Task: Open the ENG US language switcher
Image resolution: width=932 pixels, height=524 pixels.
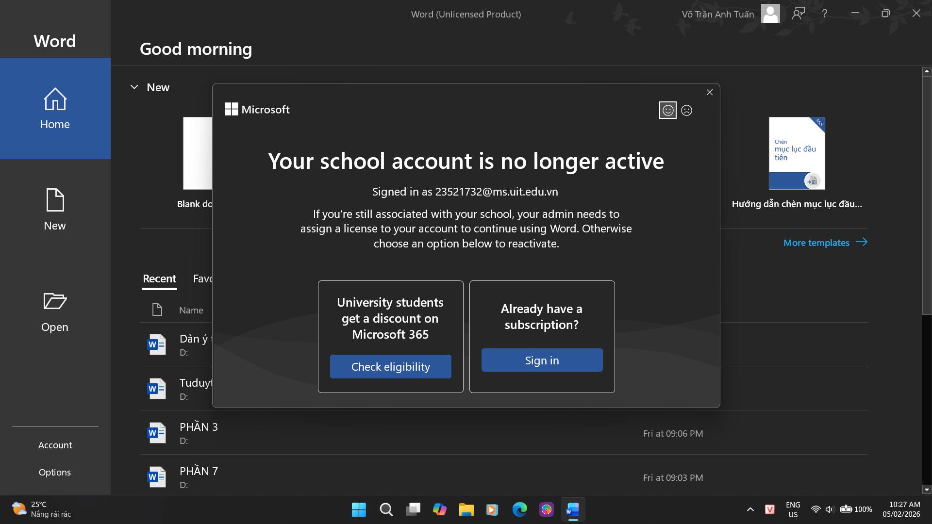Action: pyautogui.click(x=793, y=509)
